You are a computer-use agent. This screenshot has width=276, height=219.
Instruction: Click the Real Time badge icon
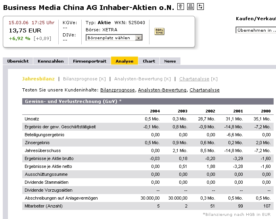point(159,31)
